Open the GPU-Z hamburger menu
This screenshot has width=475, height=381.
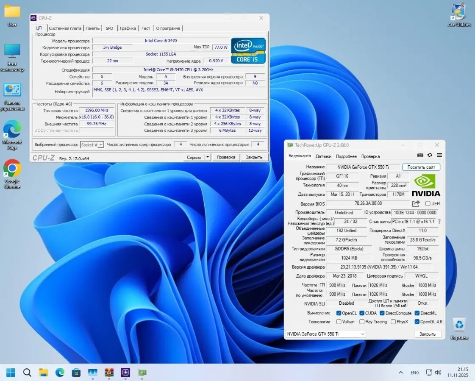pyautogui.click(x=439, y=155)
